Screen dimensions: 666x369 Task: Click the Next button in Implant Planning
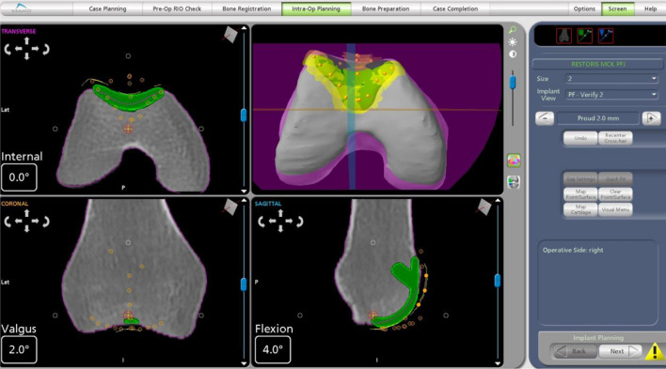620,351
